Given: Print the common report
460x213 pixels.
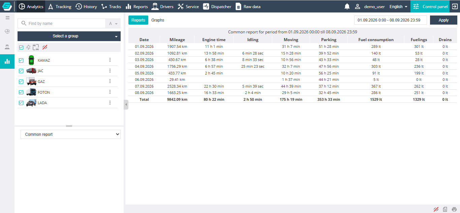Looking at the screenshot, I should point(454,209).
